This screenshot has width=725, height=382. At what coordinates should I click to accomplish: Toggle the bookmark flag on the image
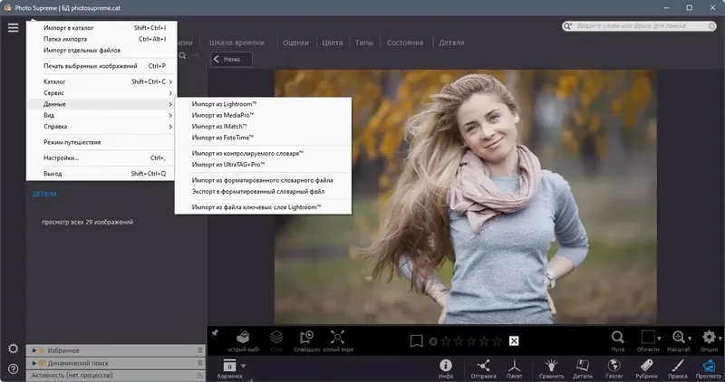416,341
